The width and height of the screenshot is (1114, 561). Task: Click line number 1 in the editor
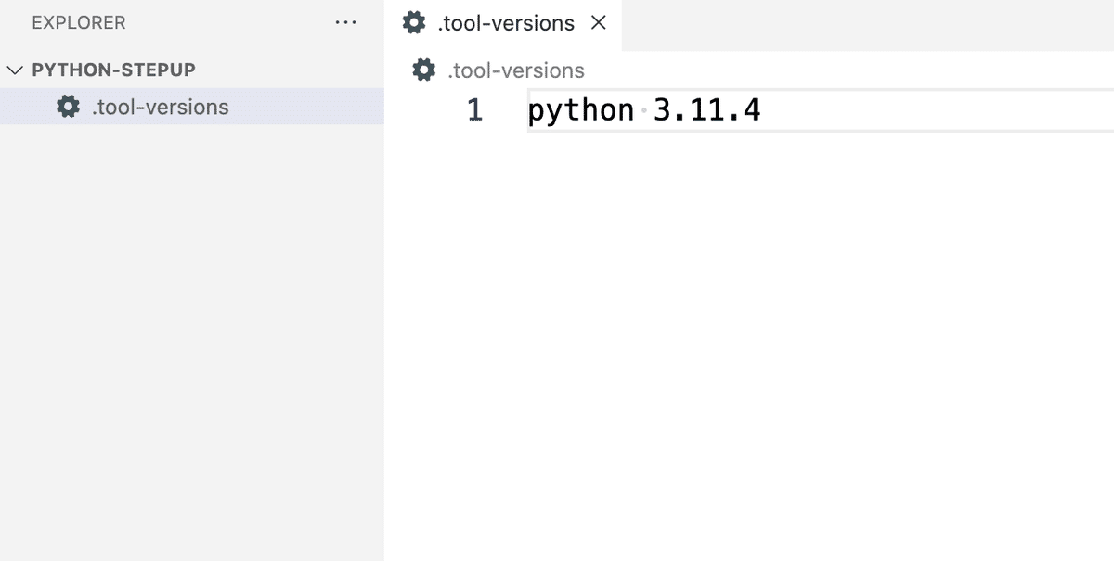point(474,109)
